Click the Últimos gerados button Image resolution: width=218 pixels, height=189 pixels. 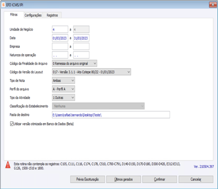[x=124, y=179]
